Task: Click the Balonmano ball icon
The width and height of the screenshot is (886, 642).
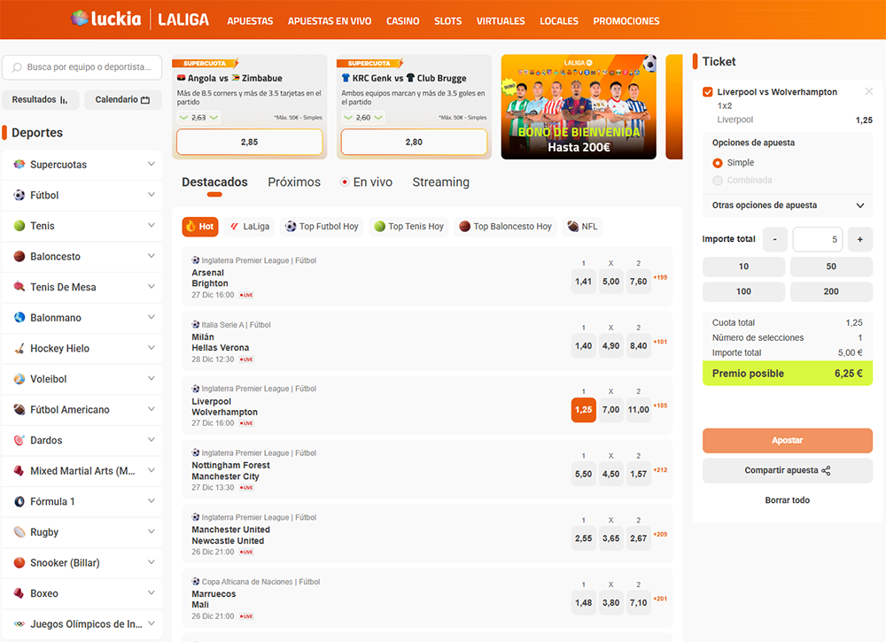Action: click(x=19, y=317)
